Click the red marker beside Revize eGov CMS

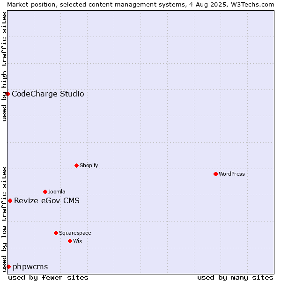point(10,201)
